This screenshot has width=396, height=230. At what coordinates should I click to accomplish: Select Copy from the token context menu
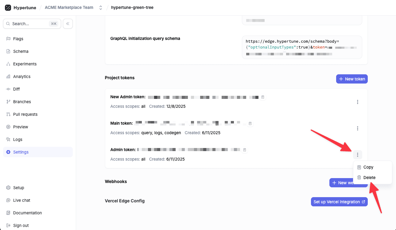point(368,167)
